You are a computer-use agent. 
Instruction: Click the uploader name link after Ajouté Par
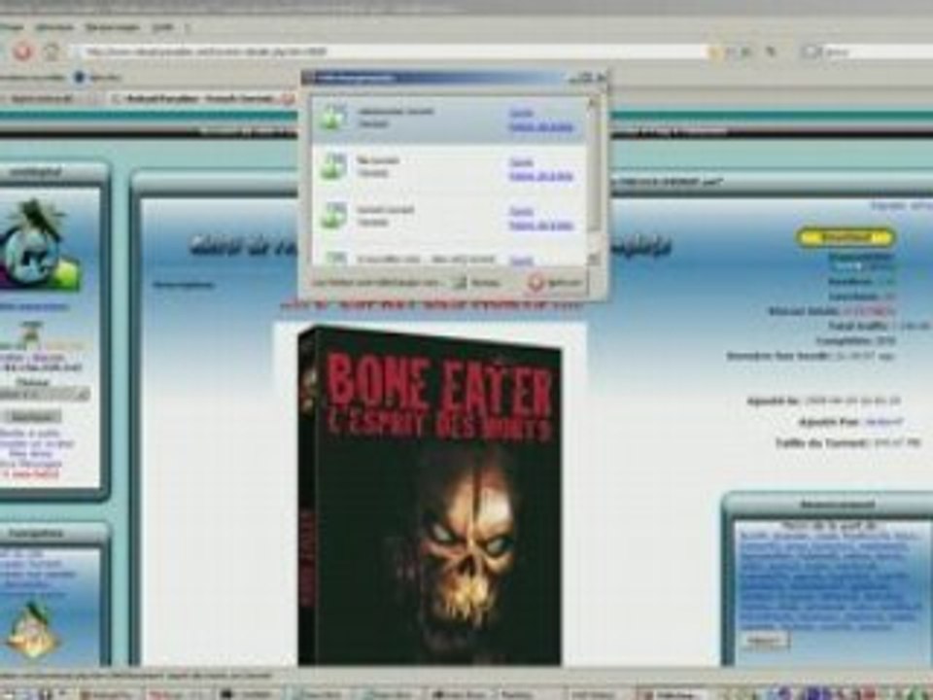[x=884, y=422]
